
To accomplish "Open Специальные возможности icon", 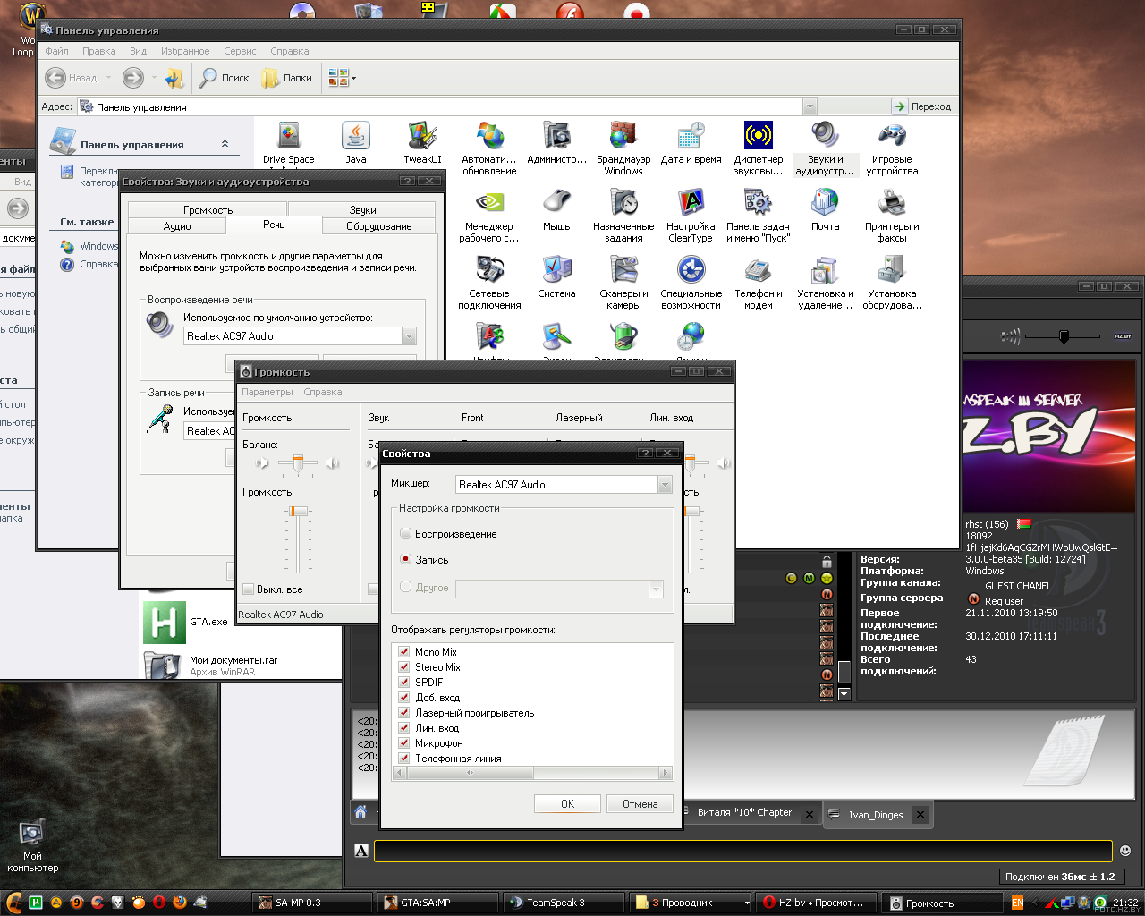I will tap(691, 283).
